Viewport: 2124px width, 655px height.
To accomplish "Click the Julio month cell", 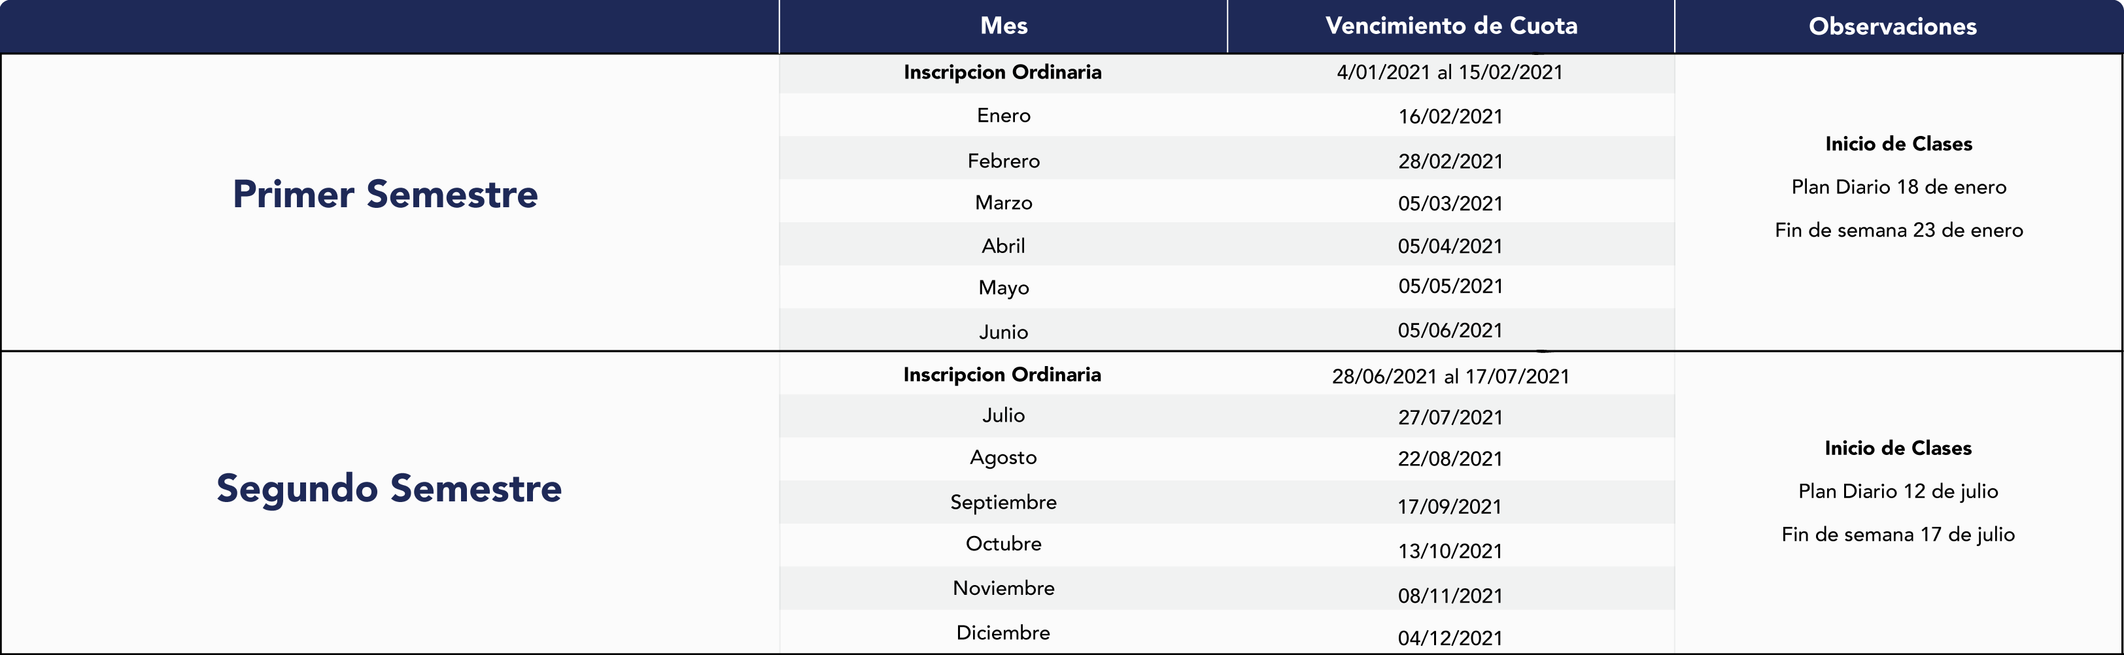I will [x=1003, y=415].
